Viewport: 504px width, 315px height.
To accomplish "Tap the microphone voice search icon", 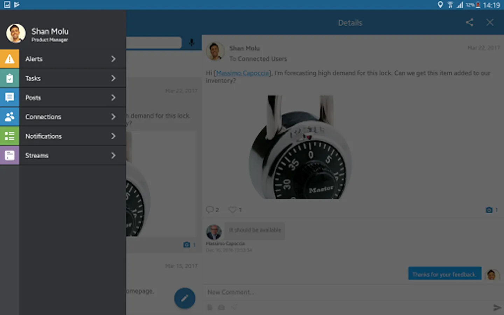I will tap(191, 42).
